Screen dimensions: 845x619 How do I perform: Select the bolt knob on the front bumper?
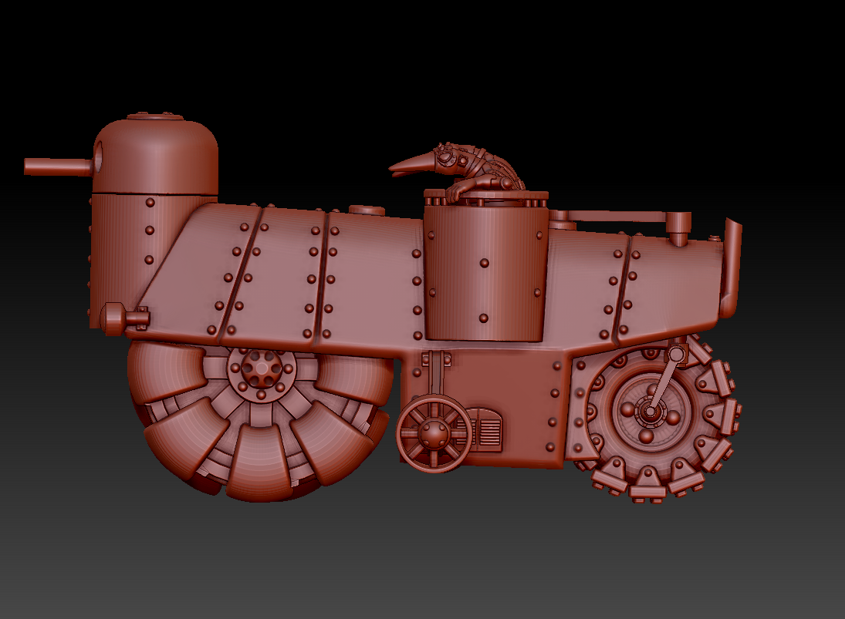tap(114, 318)
